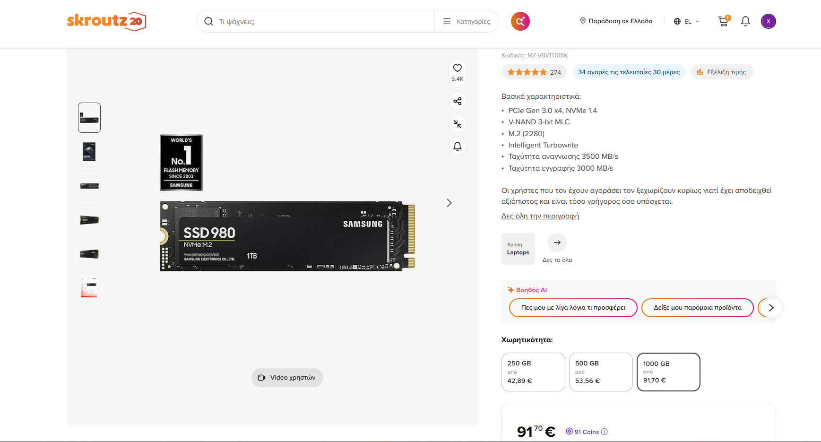821x442 pixels.
Task: Go to Skroutz homepage logo
Action: tap(106, 21)
